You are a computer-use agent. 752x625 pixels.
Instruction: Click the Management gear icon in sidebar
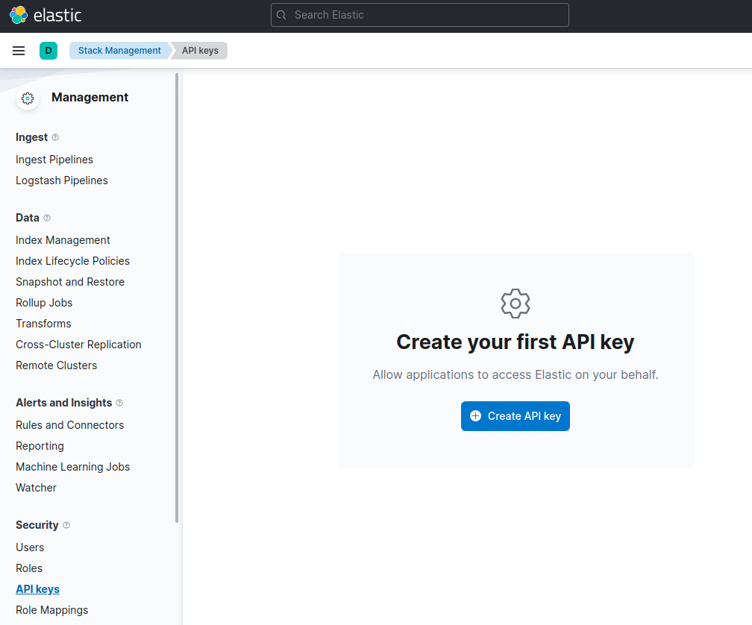[x=27, y=98]
